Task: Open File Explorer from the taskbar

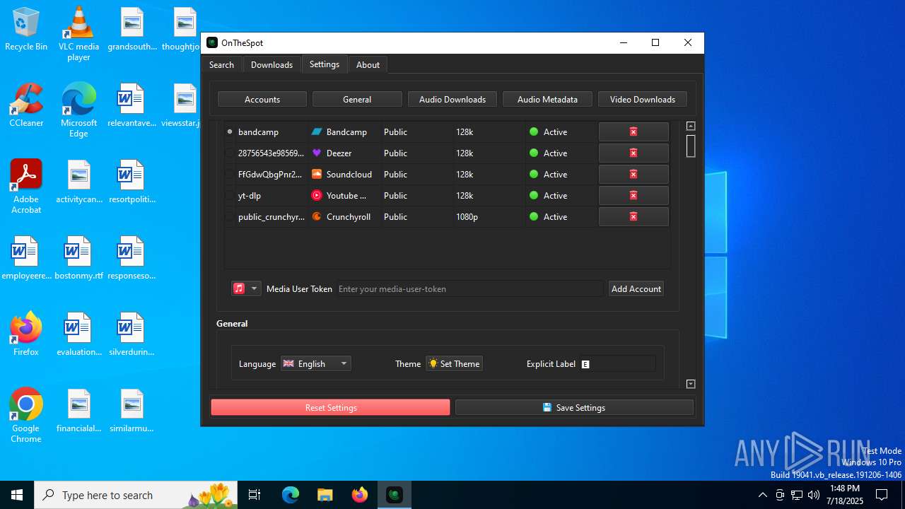Action: click(x=325, y=495)
